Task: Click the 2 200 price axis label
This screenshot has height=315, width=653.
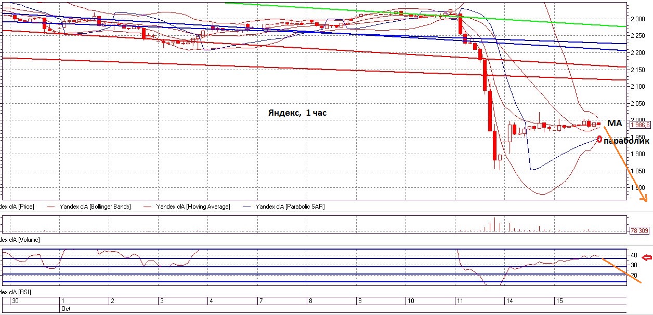Action: tap(638, 53)
